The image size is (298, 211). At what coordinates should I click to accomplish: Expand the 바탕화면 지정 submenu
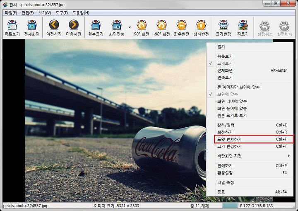(x=250, y=156)
